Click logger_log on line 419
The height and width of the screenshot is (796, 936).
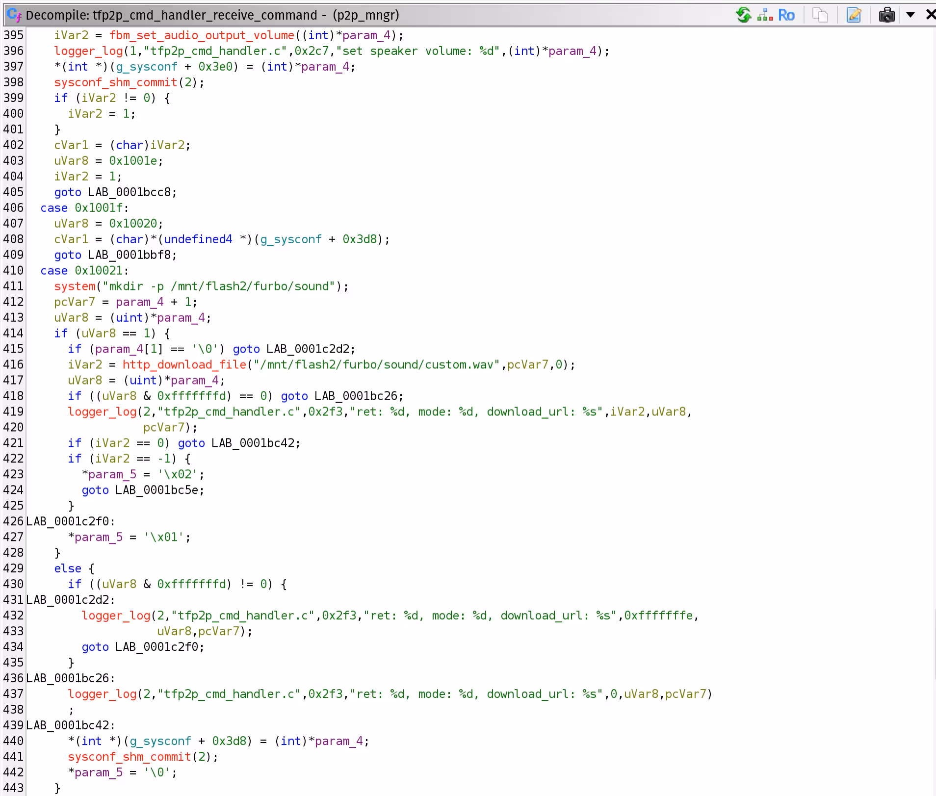[102, 412]
